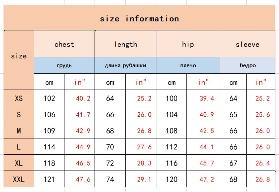Viewport: 279px width, 192px height.
Task: Select chest value 114 in L row
Action: 49,147
